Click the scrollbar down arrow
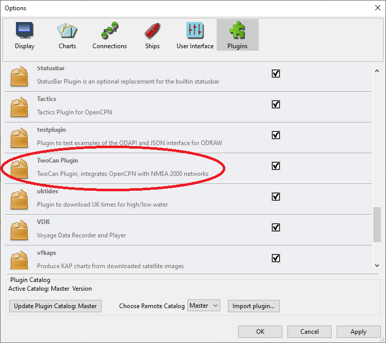The height and width of the screenshot is (343, 386). 377,265
